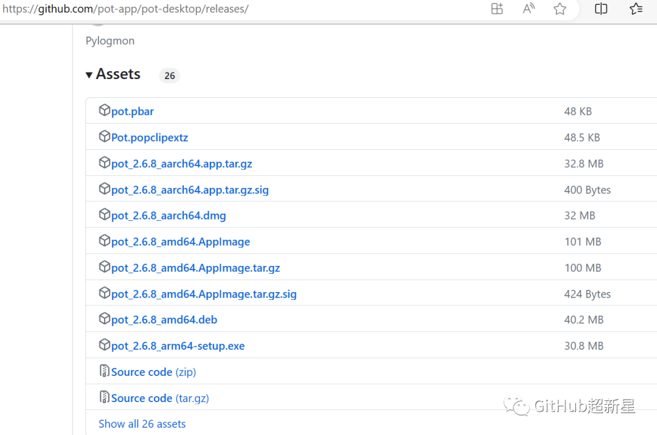Click package icon in the 424 Bytes sig row

tap(105, 293)
